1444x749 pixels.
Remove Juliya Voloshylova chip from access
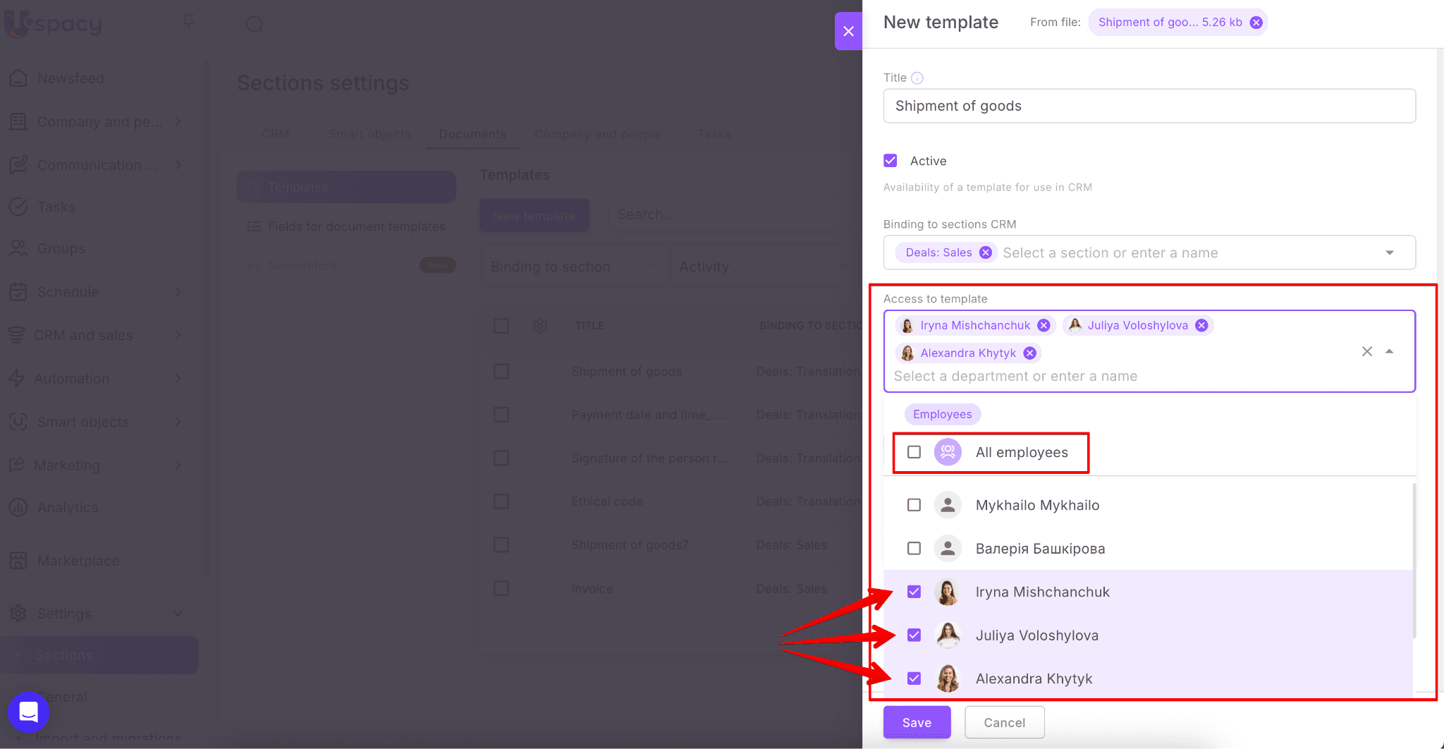click(1201, 325)
